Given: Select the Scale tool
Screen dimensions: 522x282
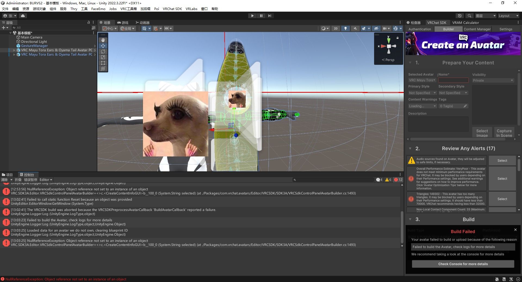Looking at the screenshot, I should coord(103,57).
